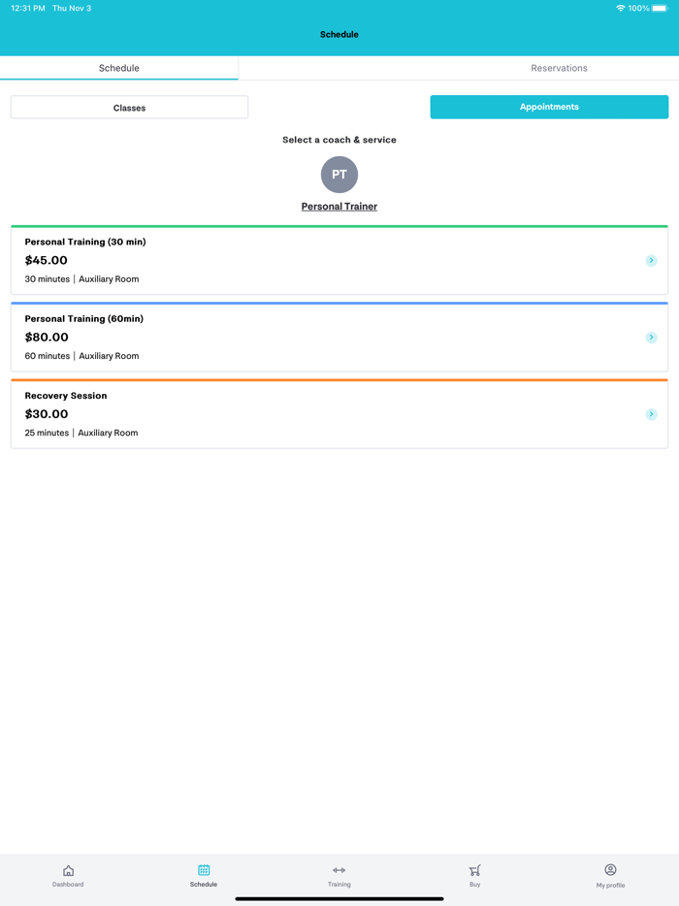The height and width of the screenshot is (906, 679).
Task: Expand Recovery Session chevron
Action: (x=651, y=414)
